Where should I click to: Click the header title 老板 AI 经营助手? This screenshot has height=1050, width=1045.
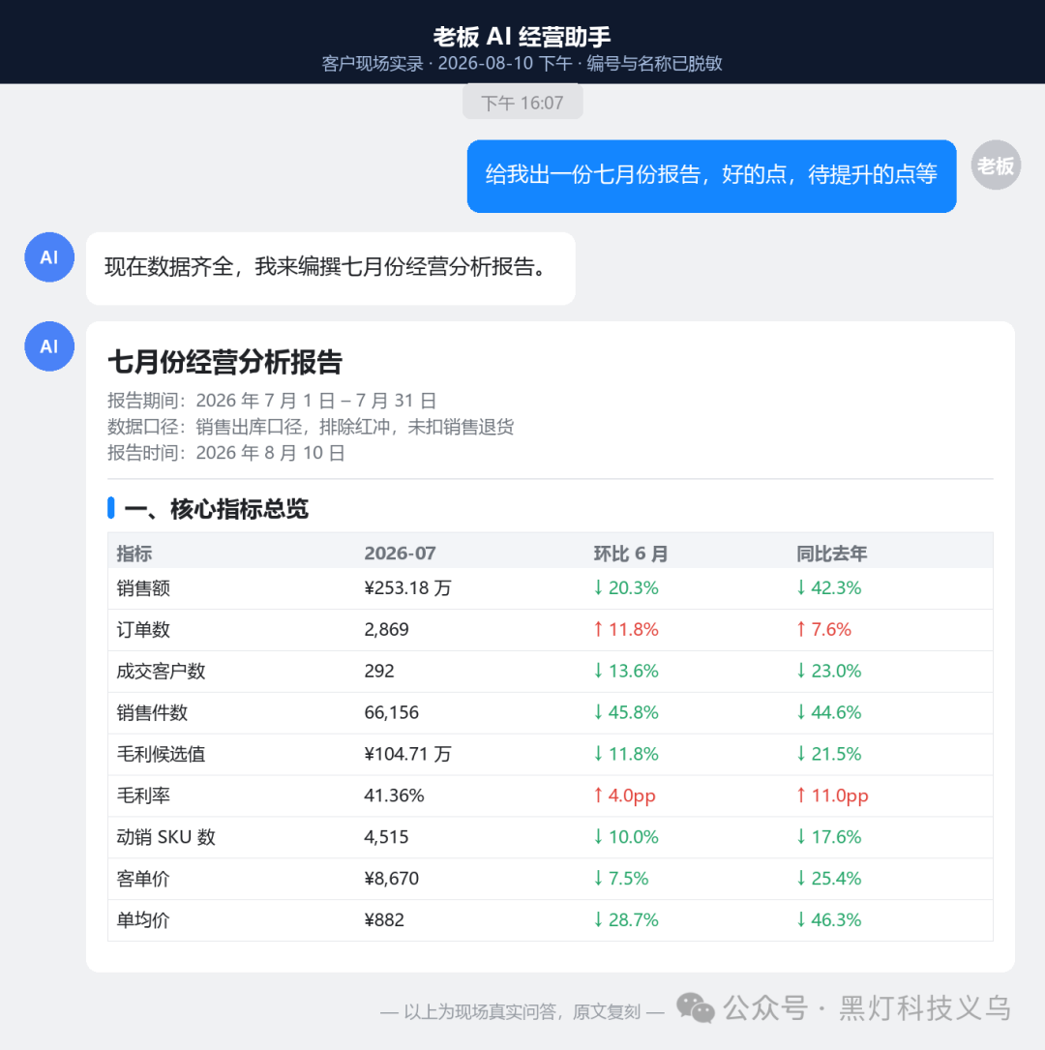click(522, 36)
